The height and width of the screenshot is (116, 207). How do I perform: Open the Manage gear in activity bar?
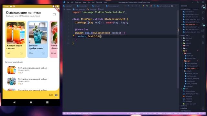(x=203, y=109)
